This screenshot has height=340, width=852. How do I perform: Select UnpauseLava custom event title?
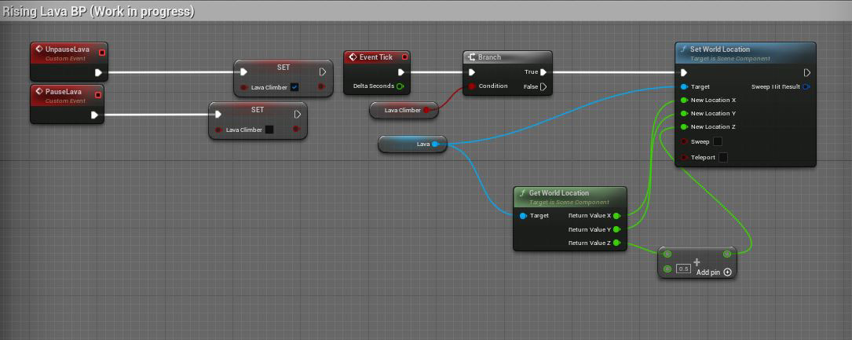(x=67, y=49)
